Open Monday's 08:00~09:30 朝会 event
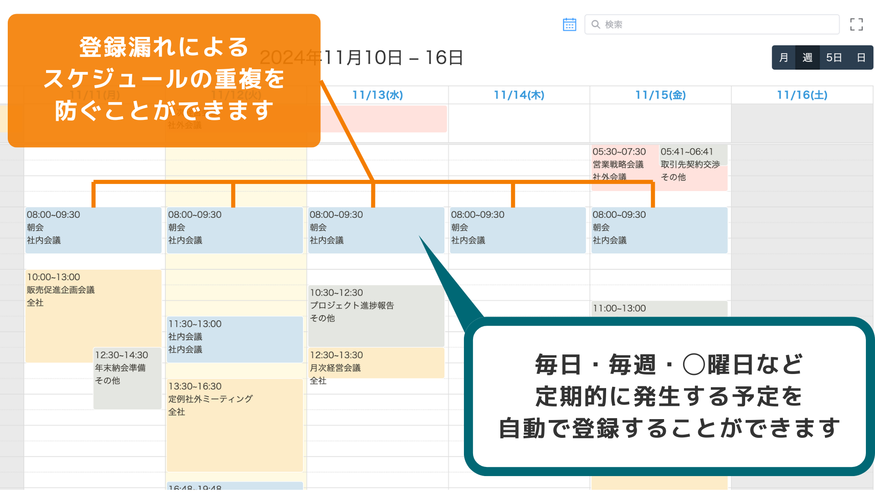The image size is (875, 492). pyautogui.click(x=93, y=230)
